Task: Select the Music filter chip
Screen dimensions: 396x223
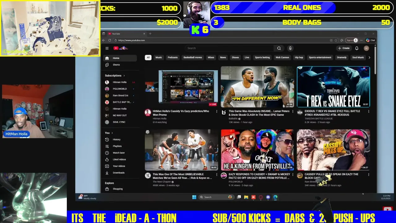Action: [x=159, y=57]
